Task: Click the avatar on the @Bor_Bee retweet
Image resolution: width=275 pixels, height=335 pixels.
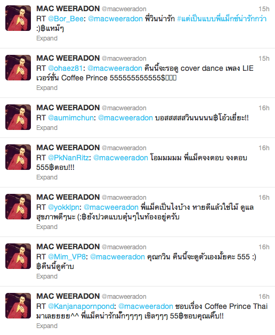Action: click(18, 18)
